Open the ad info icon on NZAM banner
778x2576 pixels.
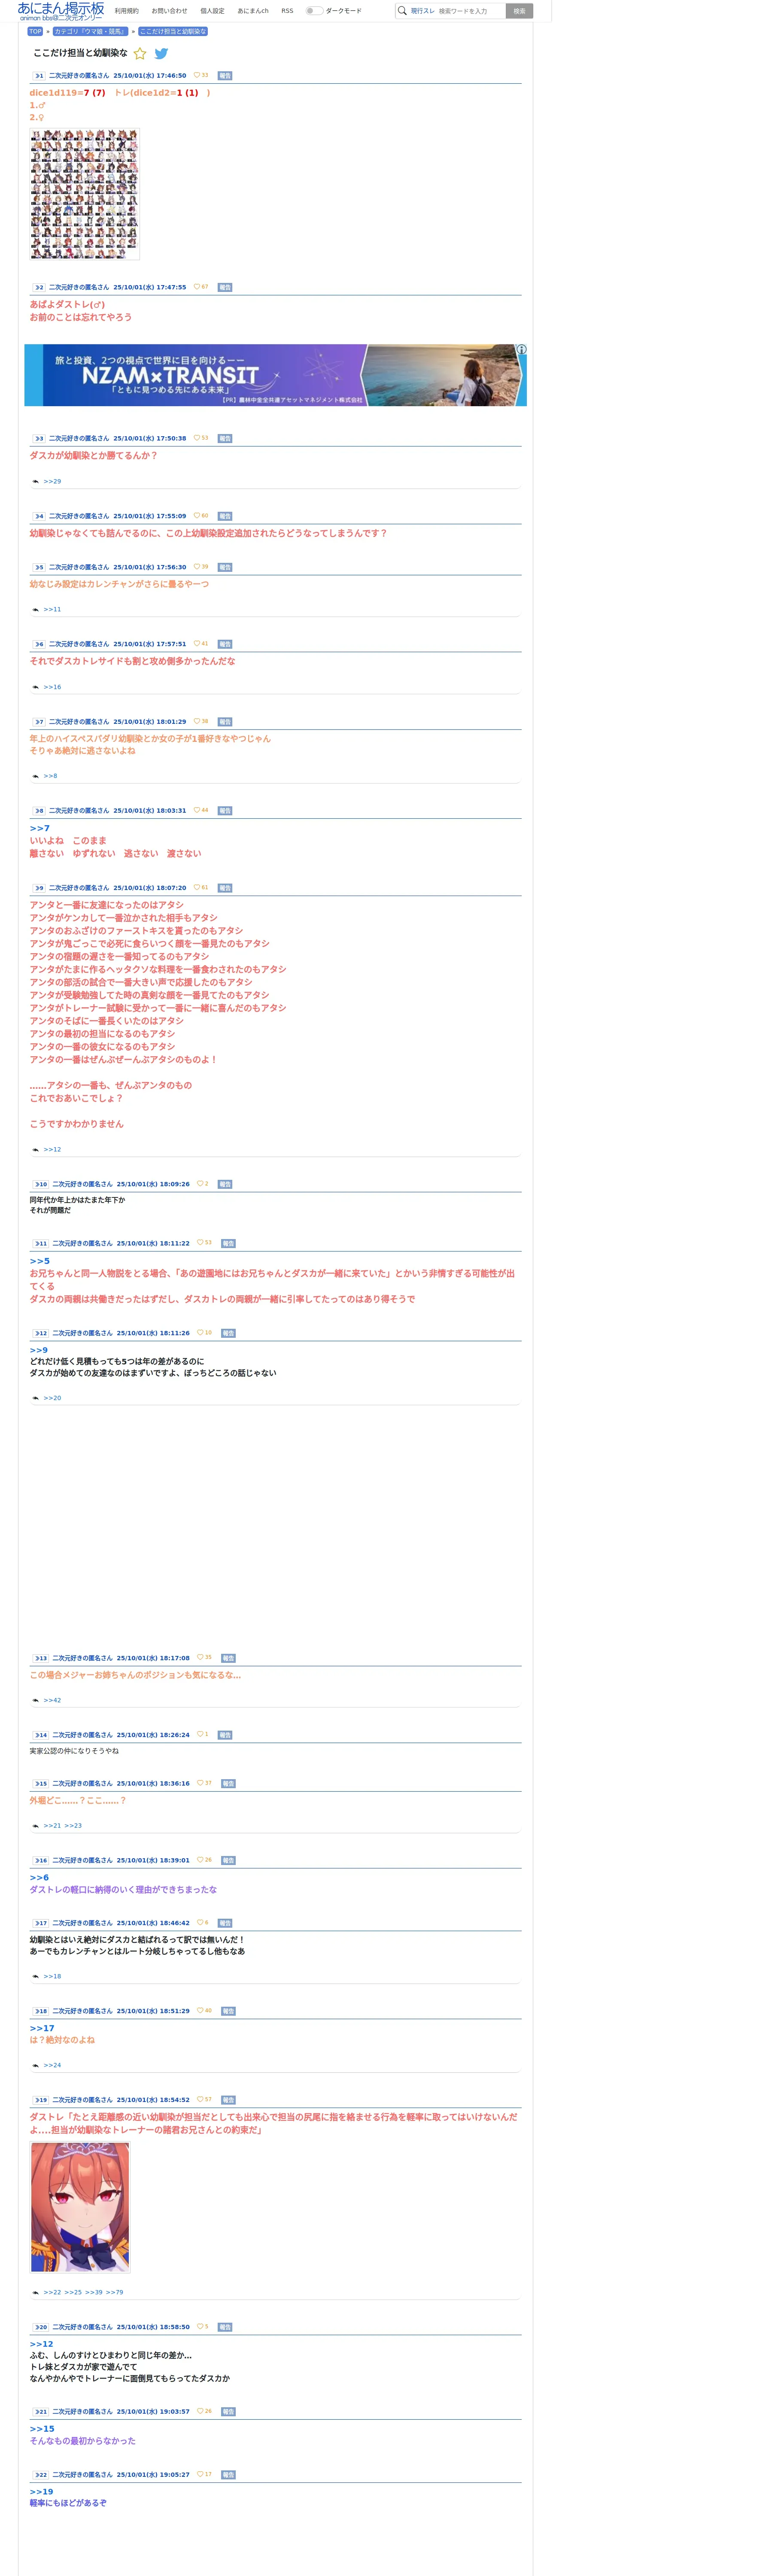pyautogui.click(x=521, y=350)
